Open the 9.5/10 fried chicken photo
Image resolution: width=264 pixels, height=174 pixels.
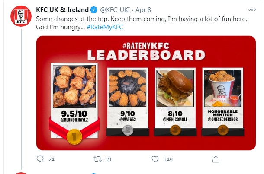point(74,86)
